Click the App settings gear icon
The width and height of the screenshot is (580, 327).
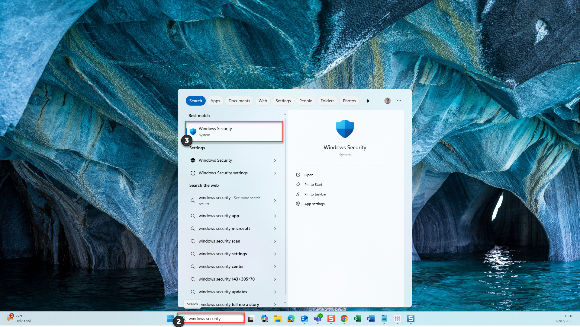298,204
